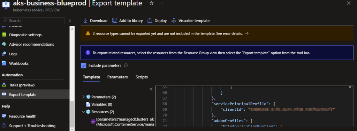
Task: Click the Search input field
Action: tap(33, 21)
